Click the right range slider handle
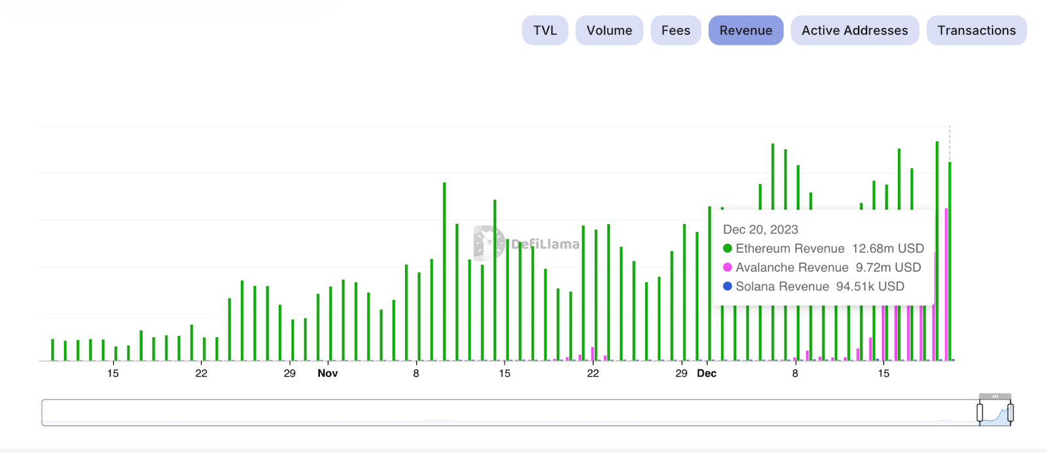1047x453 pixels. 1010,412
